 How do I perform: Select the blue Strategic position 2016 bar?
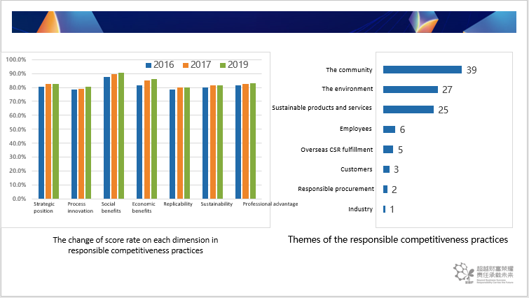[41, 143]
